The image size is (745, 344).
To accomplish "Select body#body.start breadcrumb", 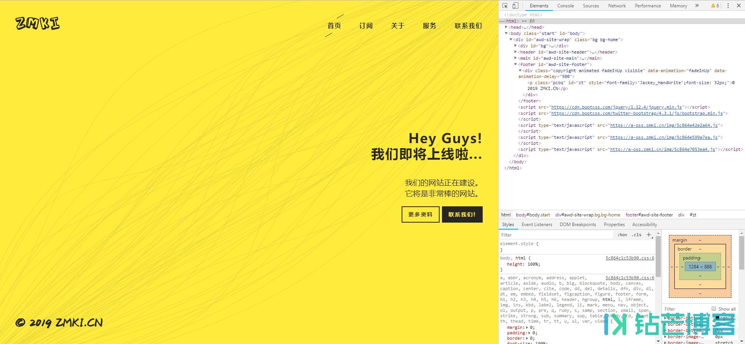I will click(533, 214).
